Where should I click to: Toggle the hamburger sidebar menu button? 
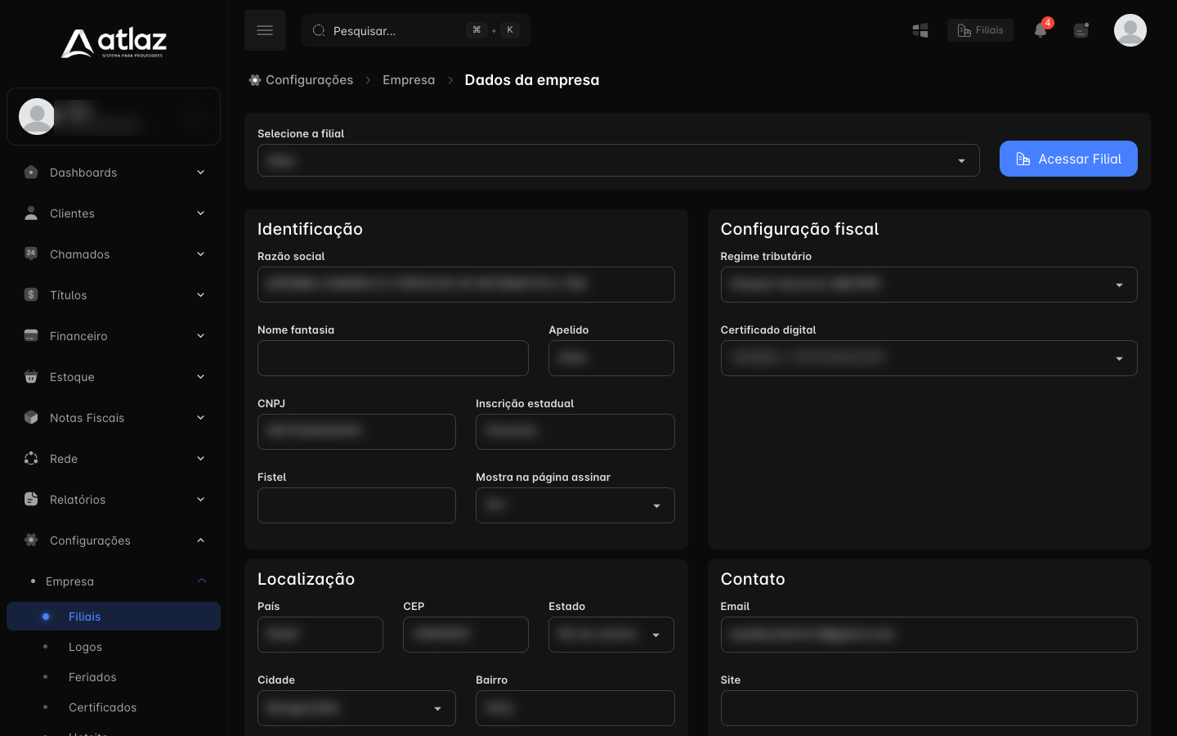[x=265, y=30]
